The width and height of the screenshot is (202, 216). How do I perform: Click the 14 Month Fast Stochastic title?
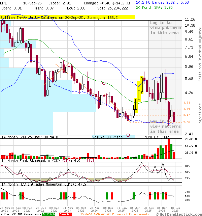coord(31,161)
